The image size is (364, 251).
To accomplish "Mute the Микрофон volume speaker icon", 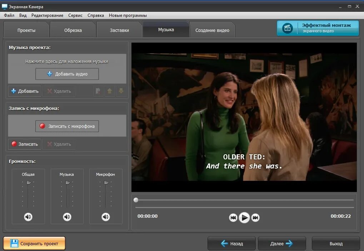I will 106,217.
